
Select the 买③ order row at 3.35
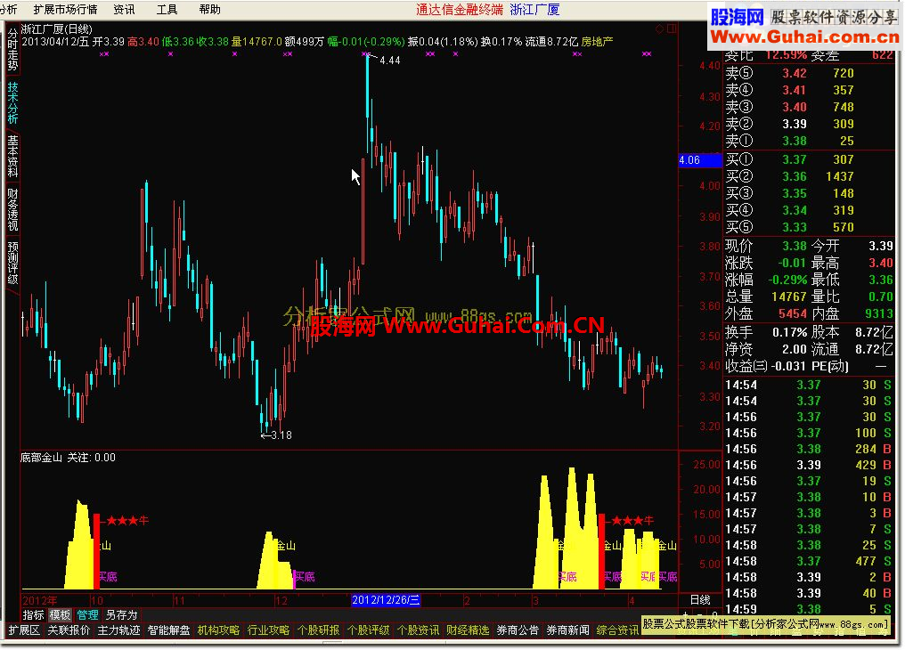coord(809,194)
